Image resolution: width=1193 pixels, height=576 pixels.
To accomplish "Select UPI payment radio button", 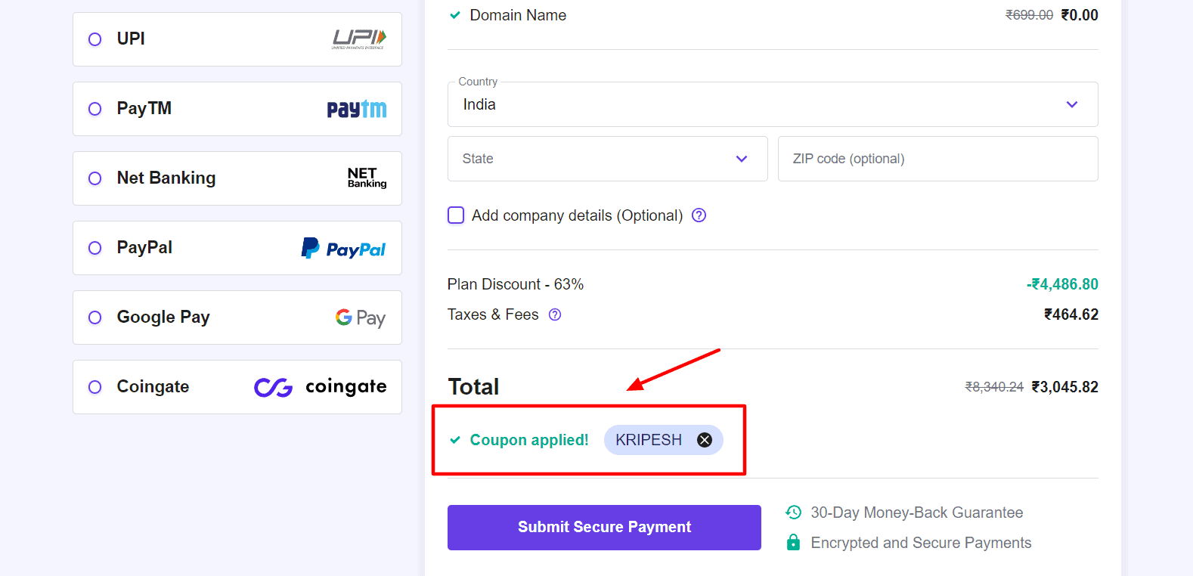I will tap(95, 39).
